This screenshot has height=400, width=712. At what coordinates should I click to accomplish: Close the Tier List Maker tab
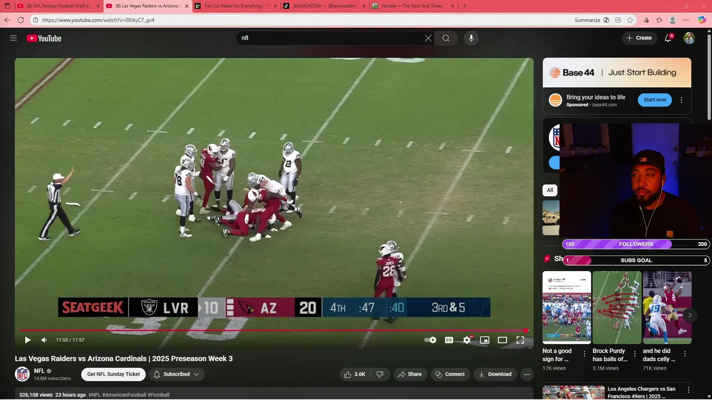coord(275,6)
